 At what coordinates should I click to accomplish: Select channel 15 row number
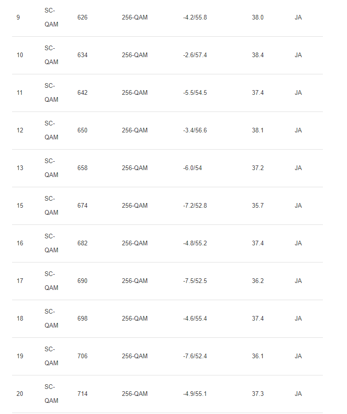[20, 205]
